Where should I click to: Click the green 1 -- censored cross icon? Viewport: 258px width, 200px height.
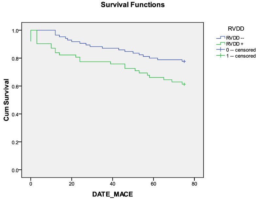[x=220, y=56]
